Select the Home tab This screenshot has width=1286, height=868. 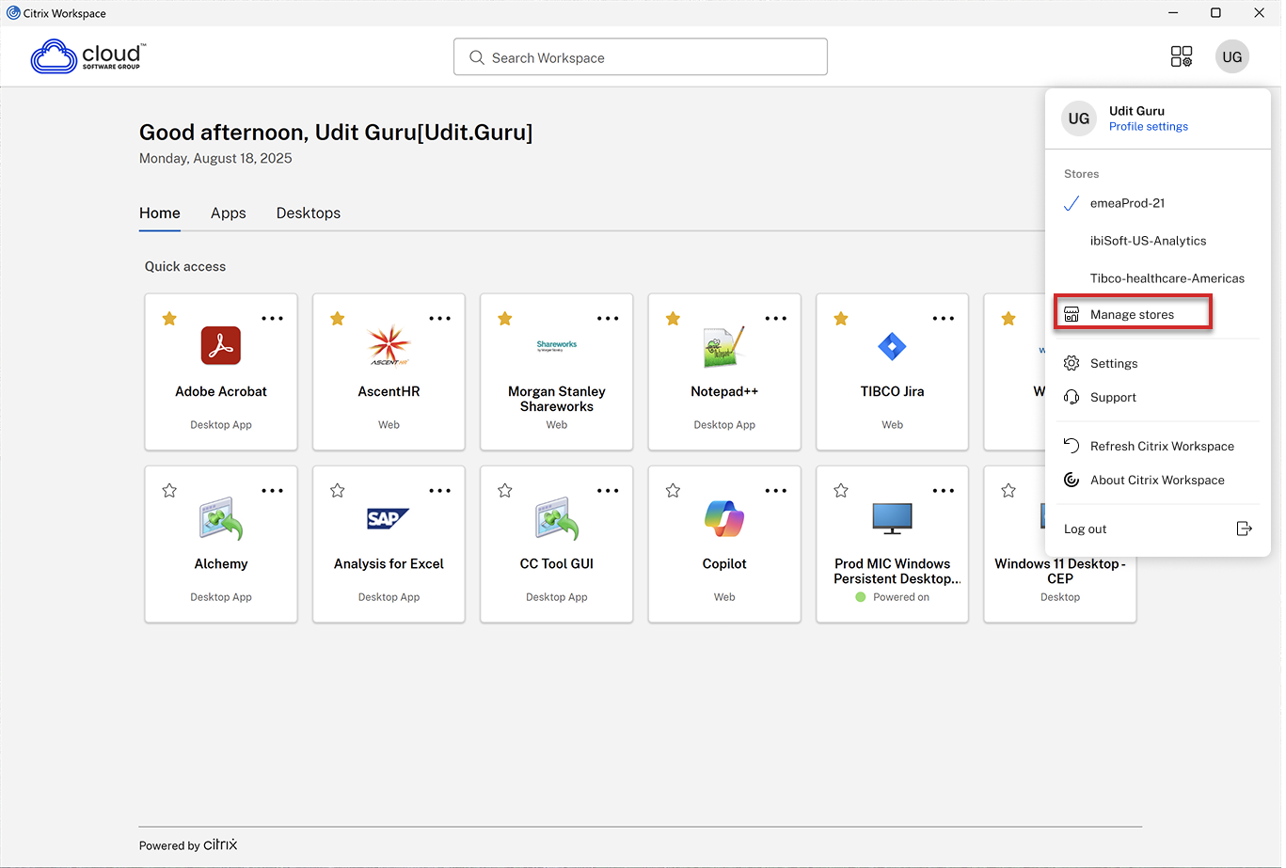click(160, 213)
